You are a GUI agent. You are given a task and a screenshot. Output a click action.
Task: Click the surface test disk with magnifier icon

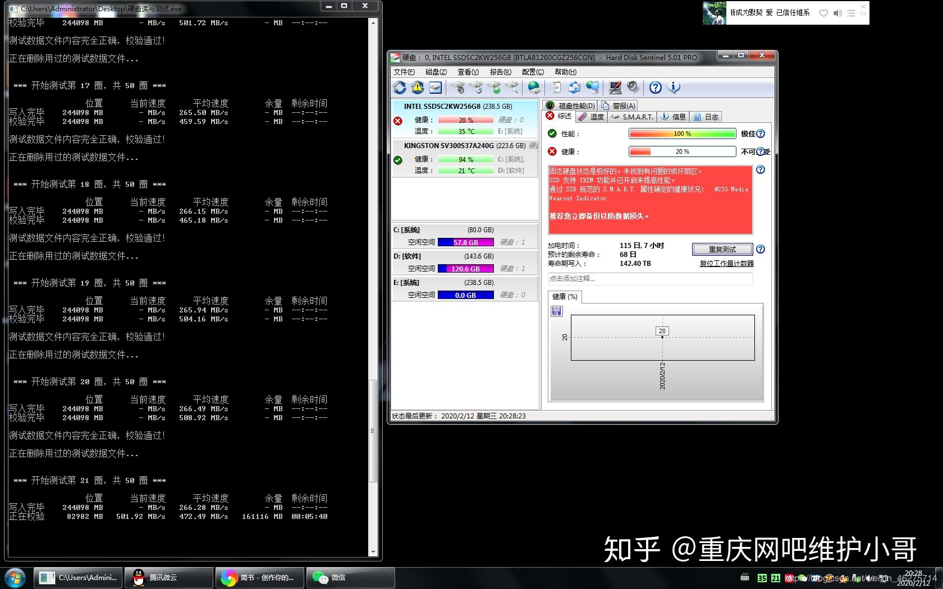click(x=512, y=88)
